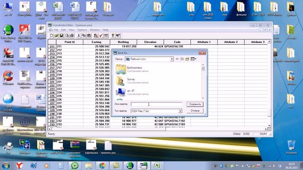
Task: Click the Excel taskbar icon
Action: tap(157, 166)
